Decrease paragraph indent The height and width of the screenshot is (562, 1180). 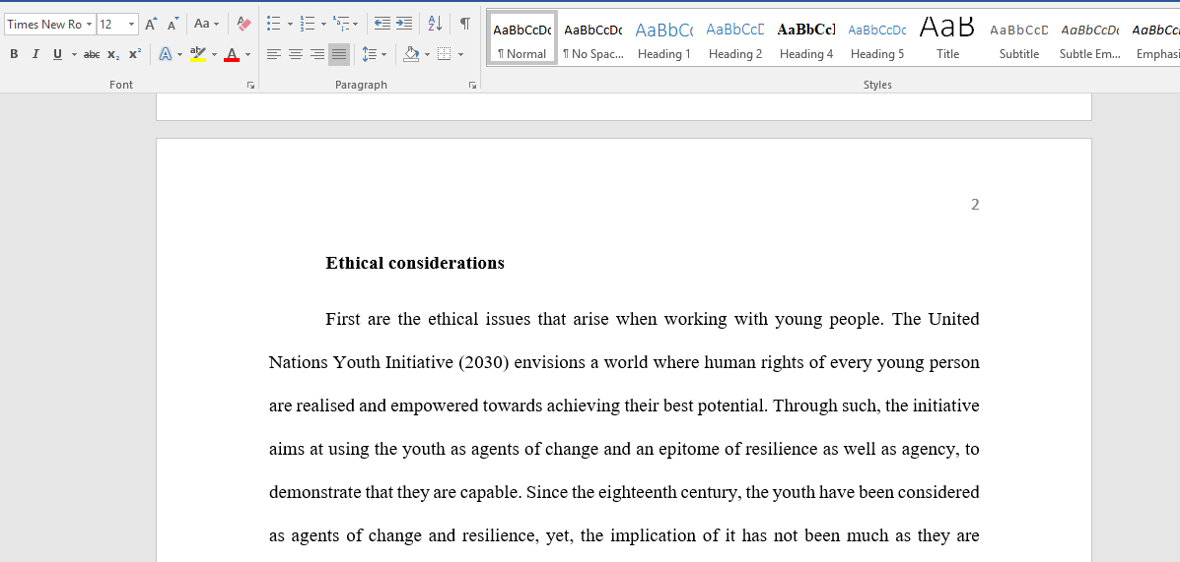click(x=382, y=24)
